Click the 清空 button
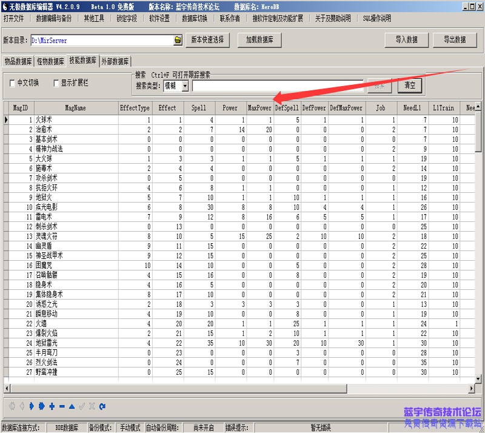The height and width of the screenshot is (433, 485). pyautogui.click(x=410, y=86)
